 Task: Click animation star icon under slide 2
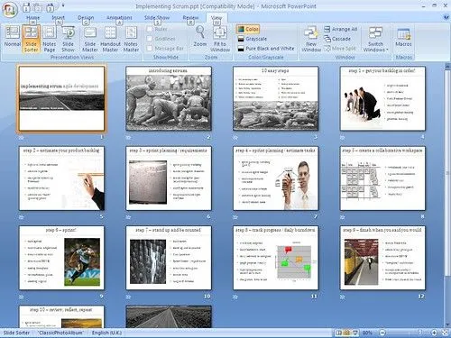(x=128, y=137)
